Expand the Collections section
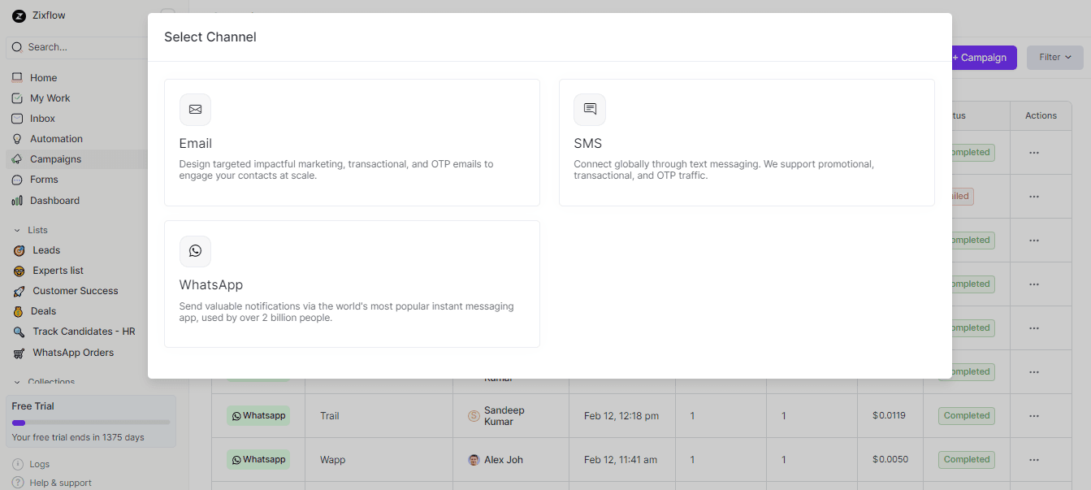1091x490 pixels. [x=18, y=382]
